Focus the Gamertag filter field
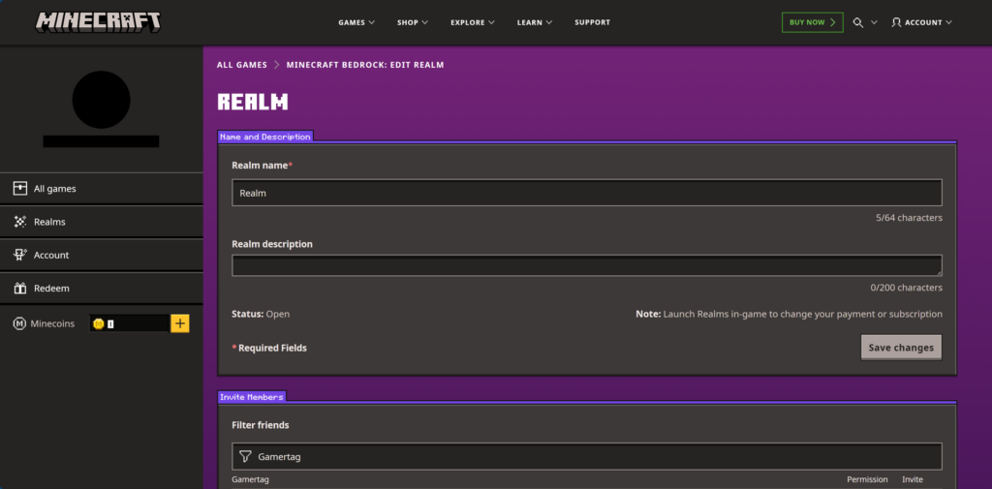Viewport: 992px width, 489px height. [587, 456]
